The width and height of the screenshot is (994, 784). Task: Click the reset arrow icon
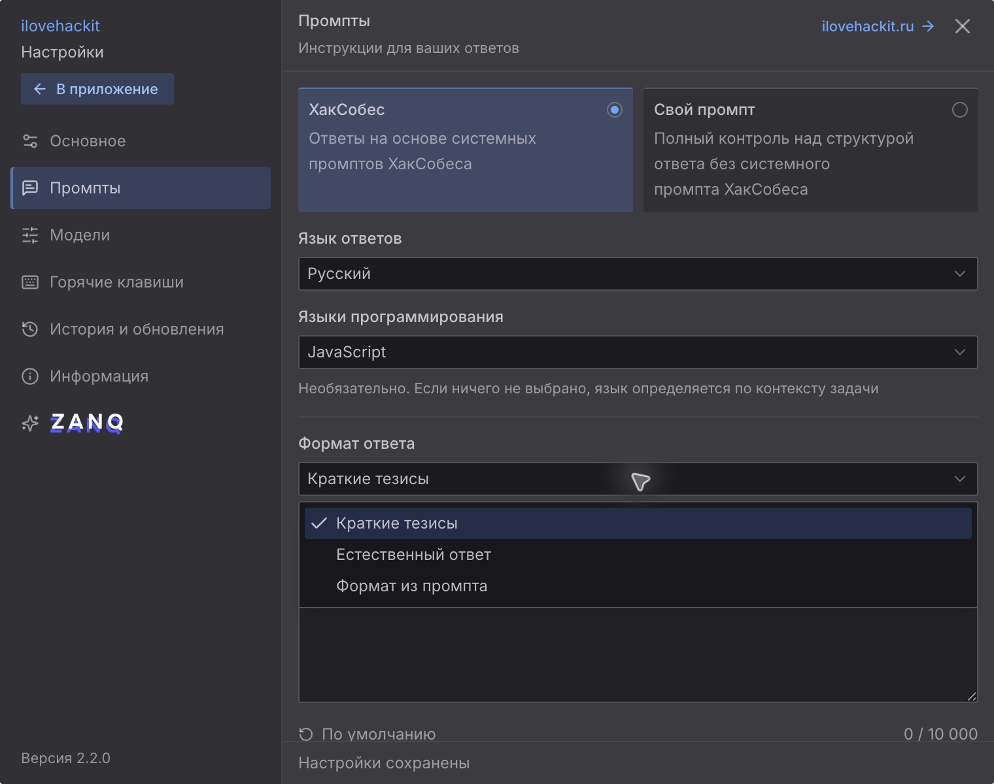pyautogui.click(x=305, y=734)
